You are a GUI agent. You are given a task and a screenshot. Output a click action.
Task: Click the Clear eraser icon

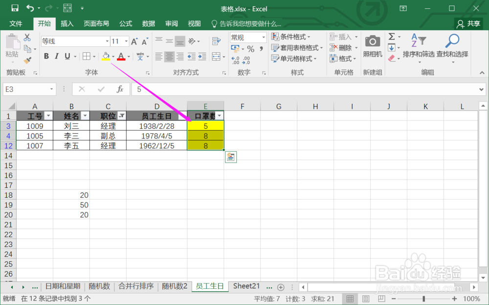[x=392, y=58]
